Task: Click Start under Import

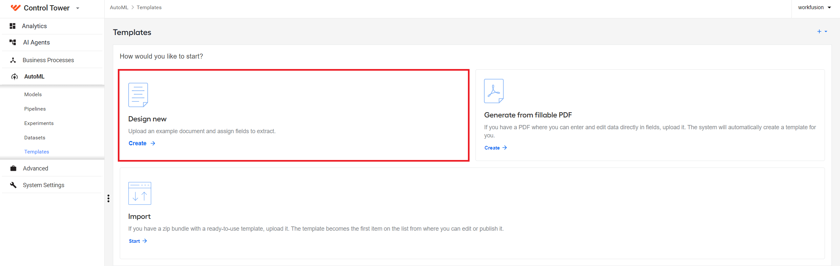Action: click(138, 241)
